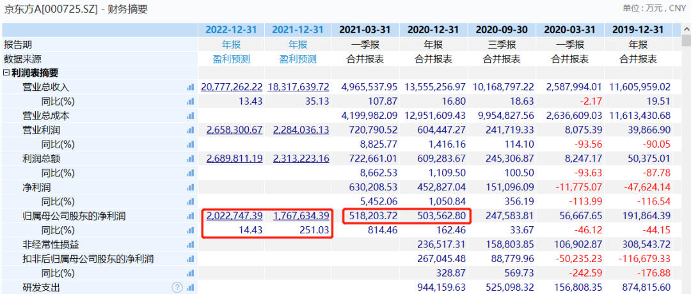
Task: Open forecast total profit 2,689,811.19
Action: tap(234, 159)
